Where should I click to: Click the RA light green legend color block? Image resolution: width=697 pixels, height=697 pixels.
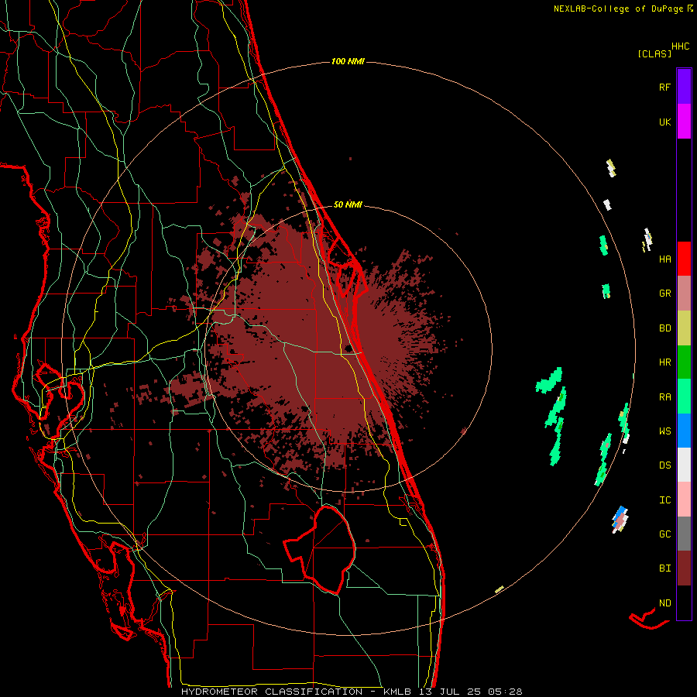tap(684, 397)
